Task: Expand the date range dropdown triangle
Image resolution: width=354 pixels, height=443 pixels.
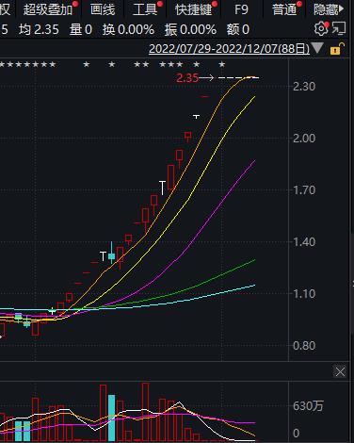Action: coord(317,48)
